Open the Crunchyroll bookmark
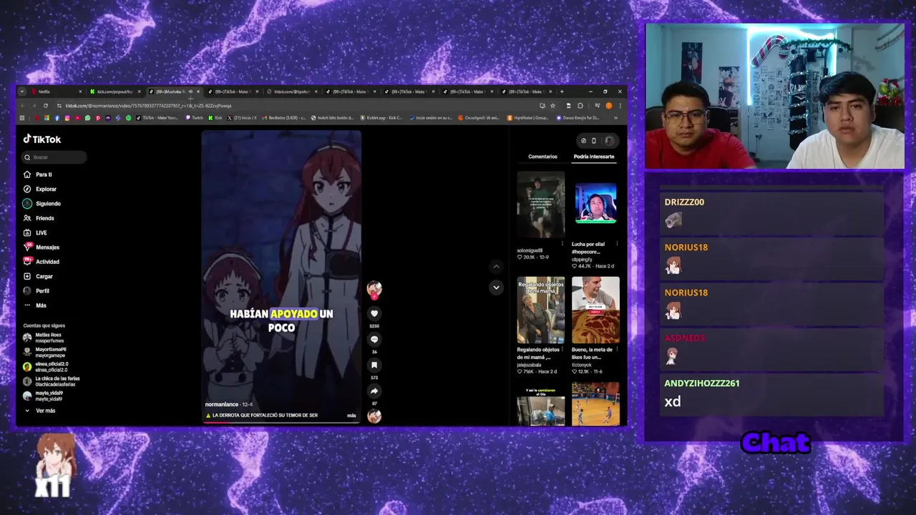The height and width of the screenshot is (515, 916). (x=478, y=118)
